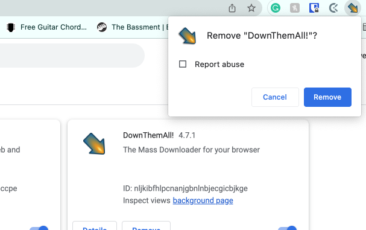Open Details of the DownThemAll card

(95, 226)
